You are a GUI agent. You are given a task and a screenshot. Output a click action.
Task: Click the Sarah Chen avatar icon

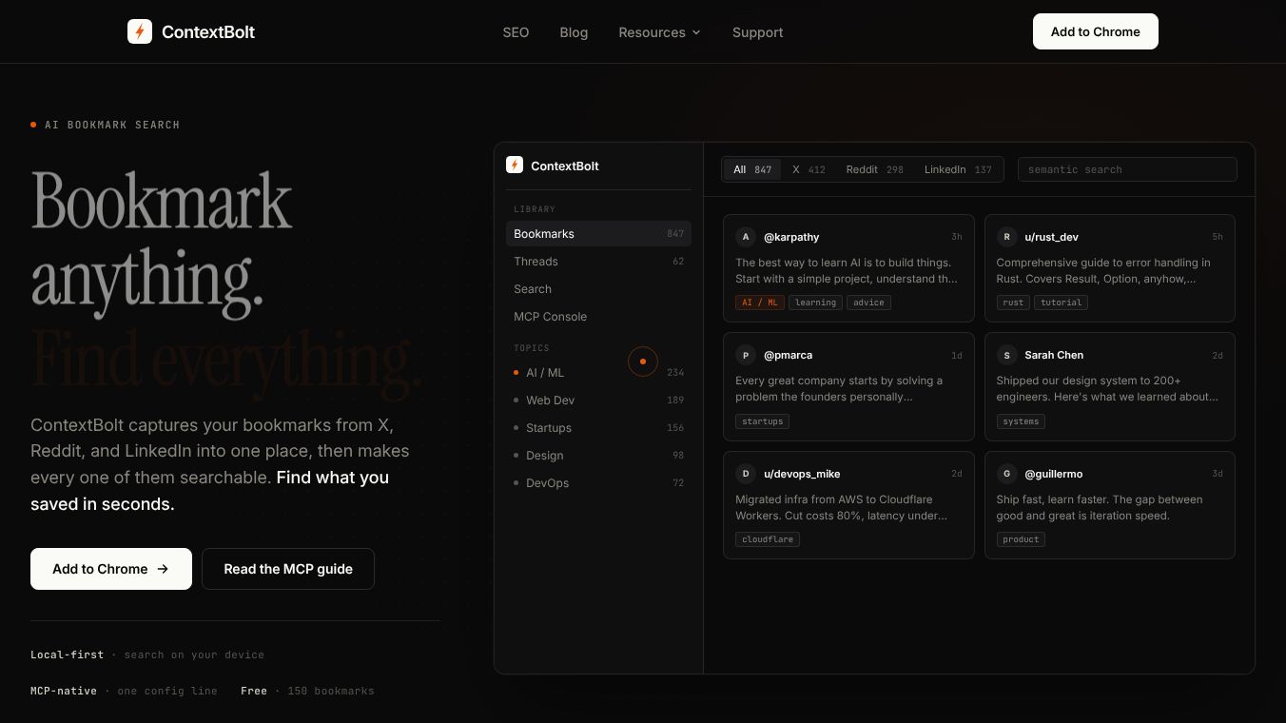[x=1006, y=355]
